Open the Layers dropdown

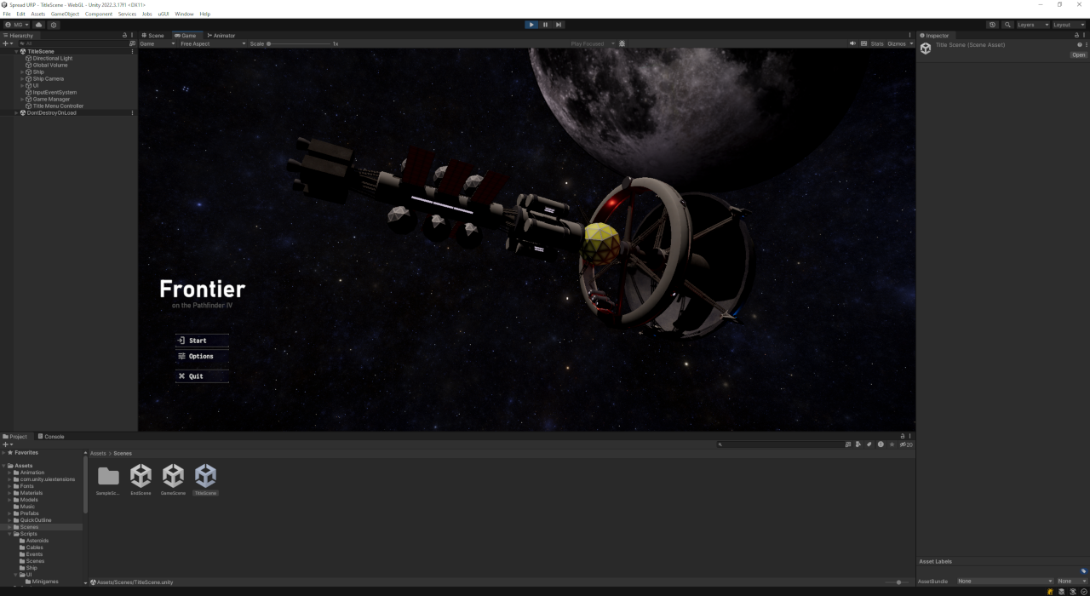click(1032, 25)
